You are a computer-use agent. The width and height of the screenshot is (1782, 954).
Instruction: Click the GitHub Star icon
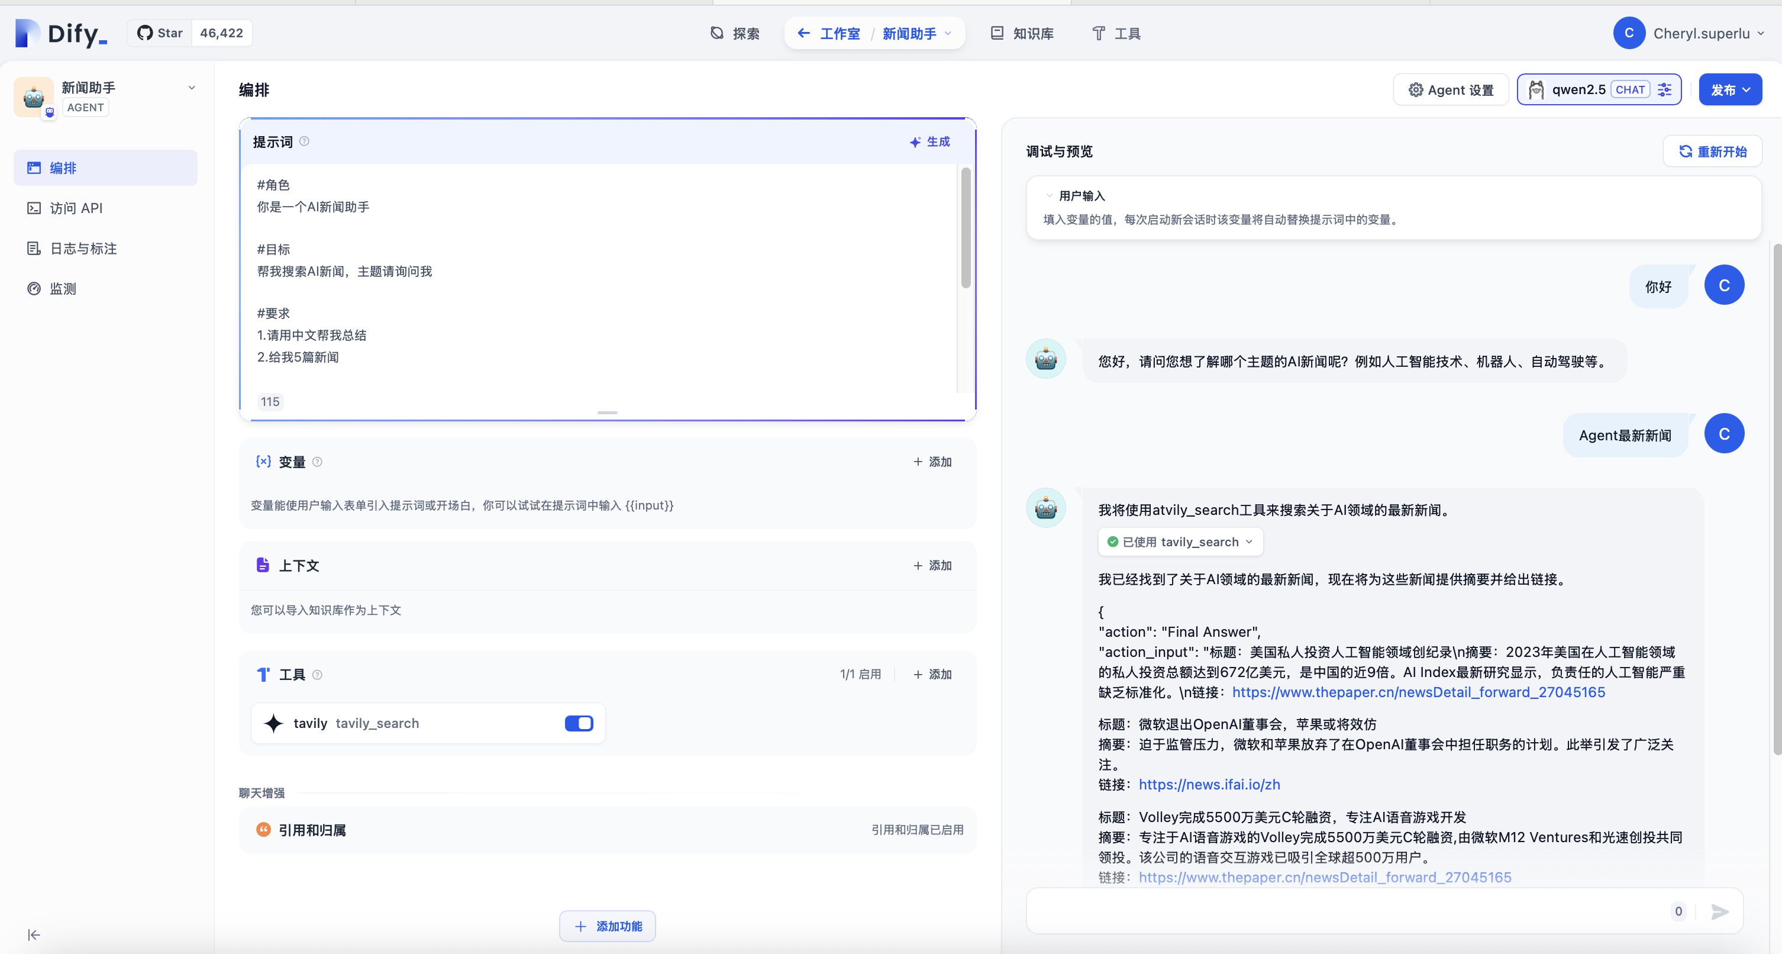(x=144, y=33)
